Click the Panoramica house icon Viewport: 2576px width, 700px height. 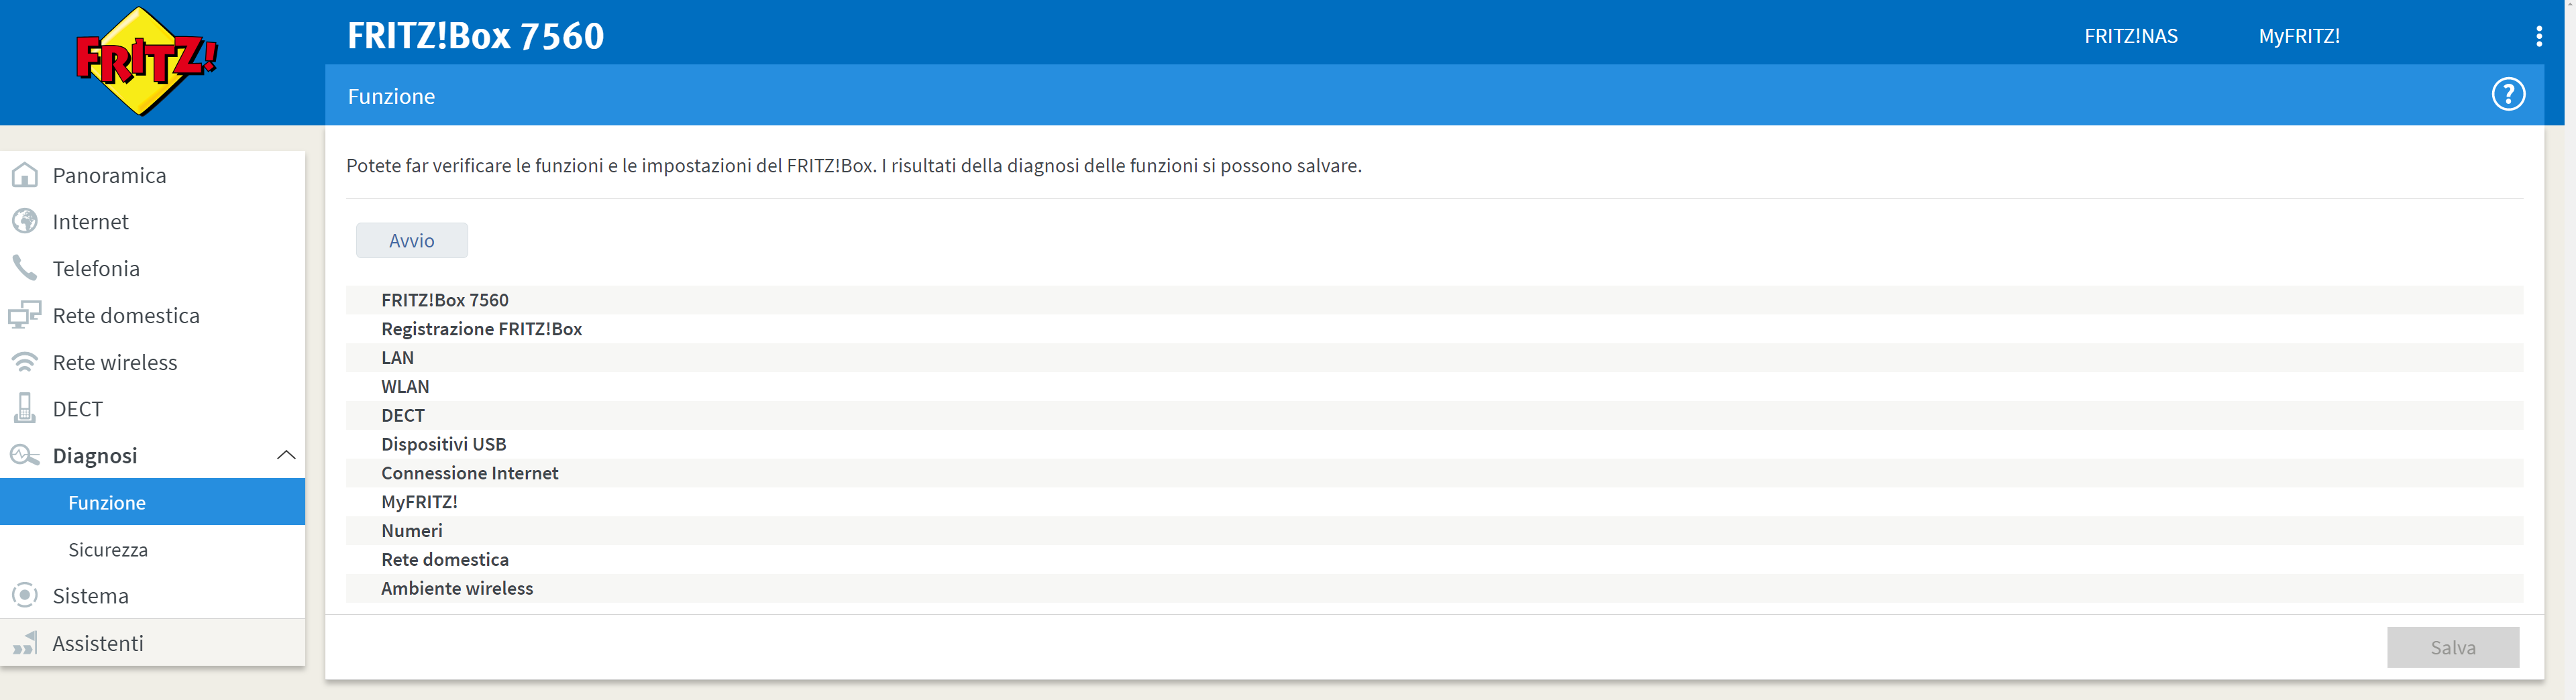(x=25, y=175)
